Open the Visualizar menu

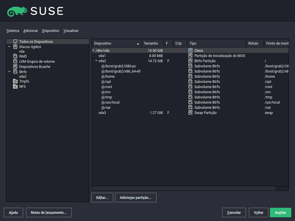pos(71,31)
